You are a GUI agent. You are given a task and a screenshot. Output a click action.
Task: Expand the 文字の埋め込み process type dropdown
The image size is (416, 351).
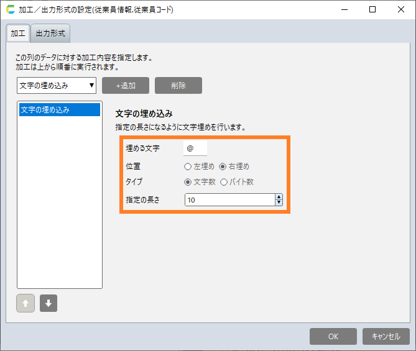pyautogui.click(x=57, y=85)
